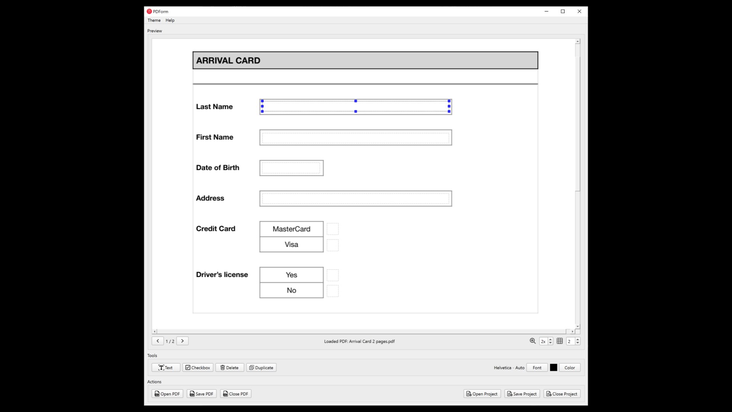The height and width of the screenshot is (412, 732).
Task: Click the Close Project button
Action: click(562, 394)
